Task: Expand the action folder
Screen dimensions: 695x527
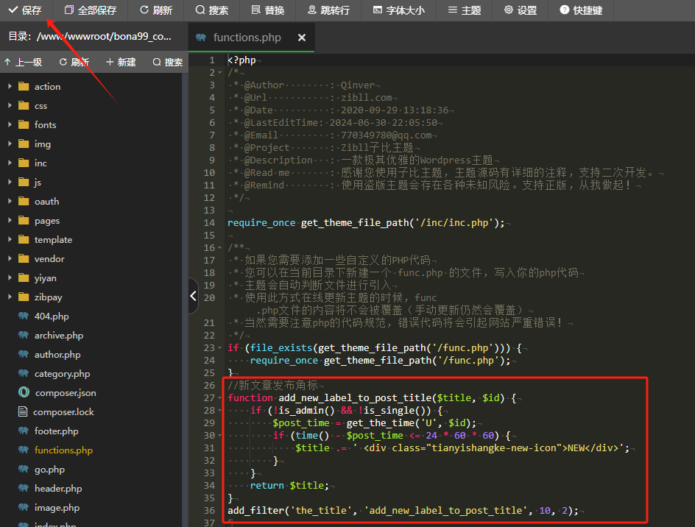Action: 10,87
